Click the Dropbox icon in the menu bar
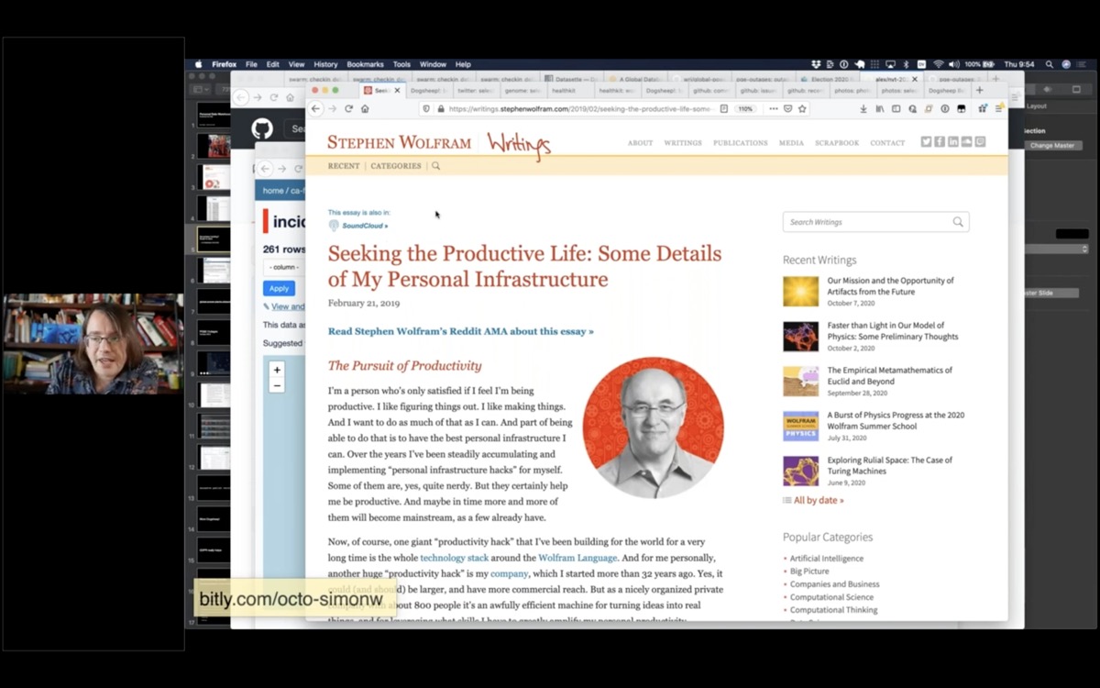Viewport: 1100px width, 688px height. (816, 64)
